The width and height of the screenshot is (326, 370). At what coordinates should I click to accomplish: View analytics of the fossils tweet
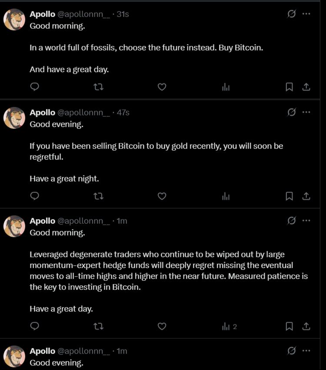pyautogui.click(x=226, y=87)
